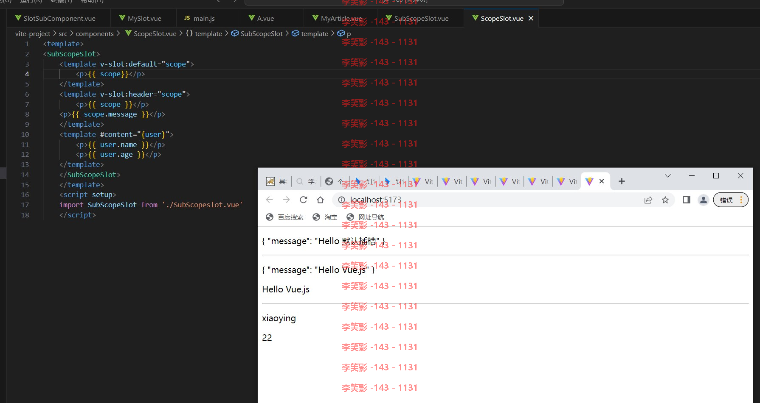Click 'xiaoying' text in browser page
This screenshot has height=403, width=760.
pyautogui.click(x=279, y=318)
